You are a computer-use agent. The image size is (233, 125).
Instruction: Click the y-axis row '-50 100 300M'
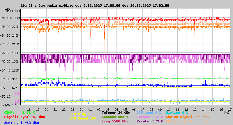[10, 18]
